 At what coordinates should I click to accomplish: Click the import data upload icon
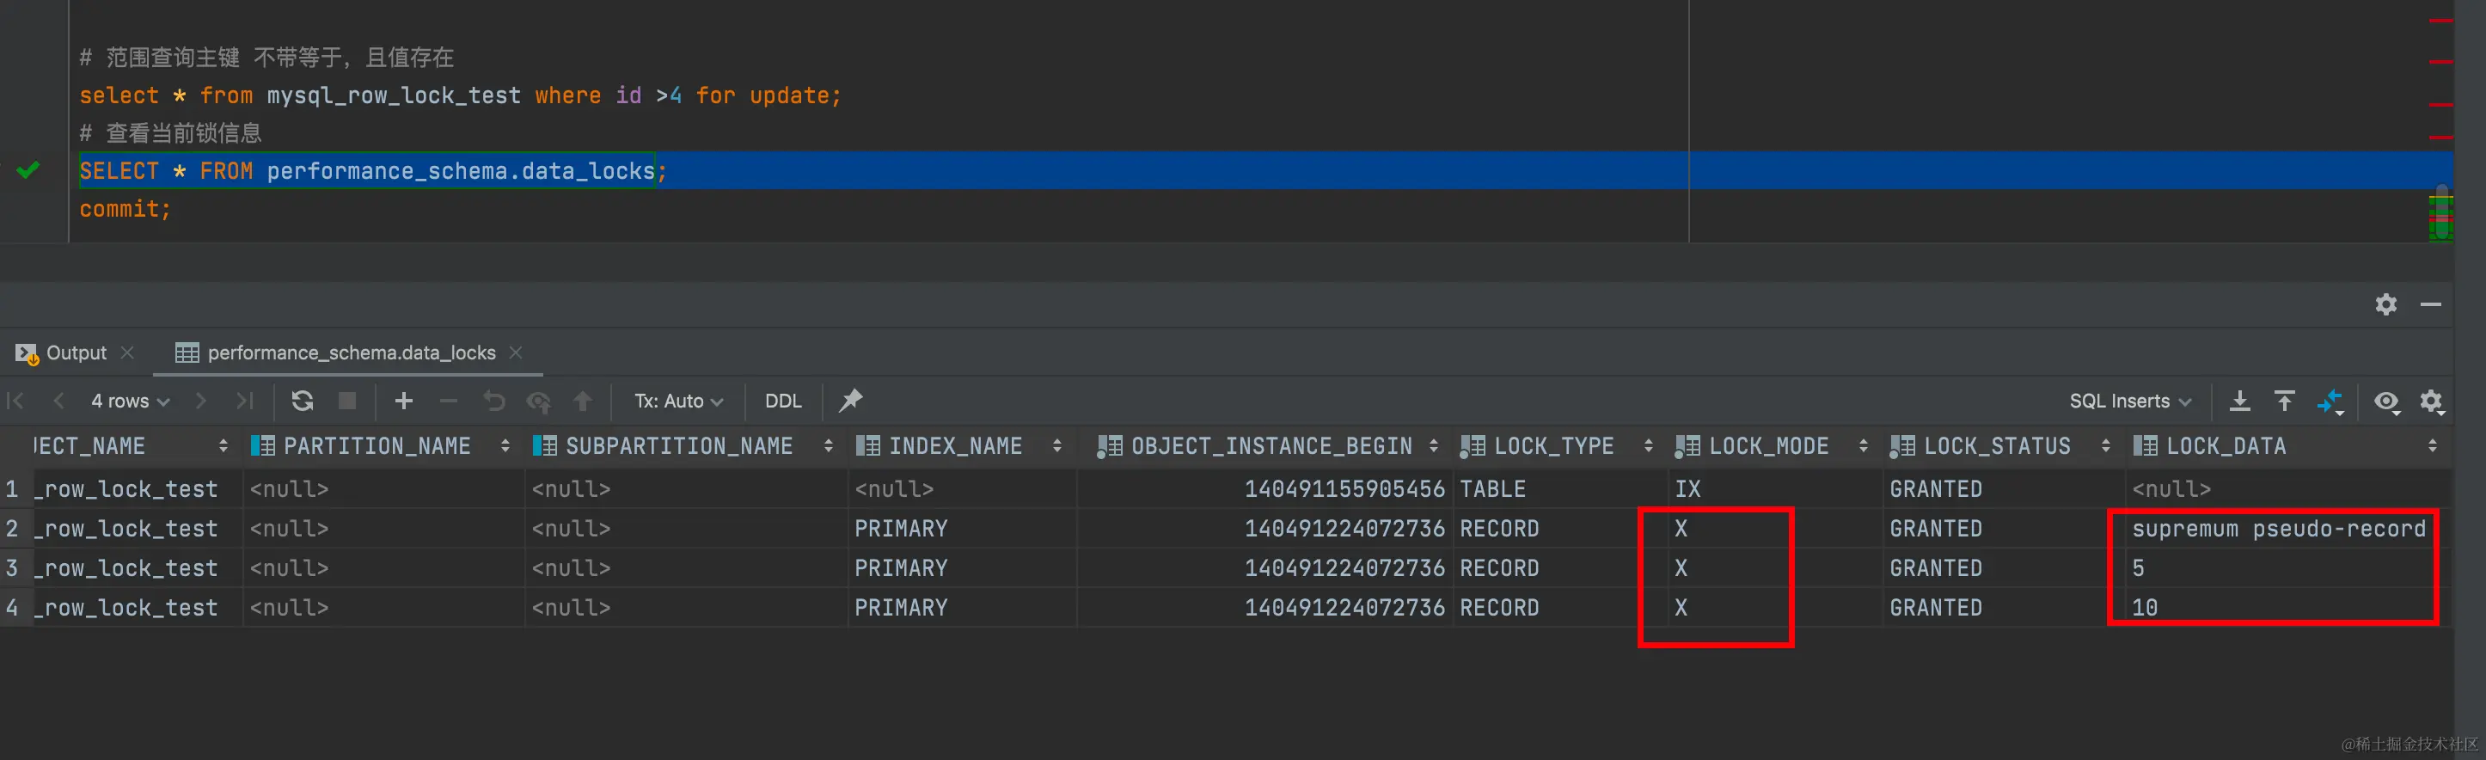coord(2284,401)
